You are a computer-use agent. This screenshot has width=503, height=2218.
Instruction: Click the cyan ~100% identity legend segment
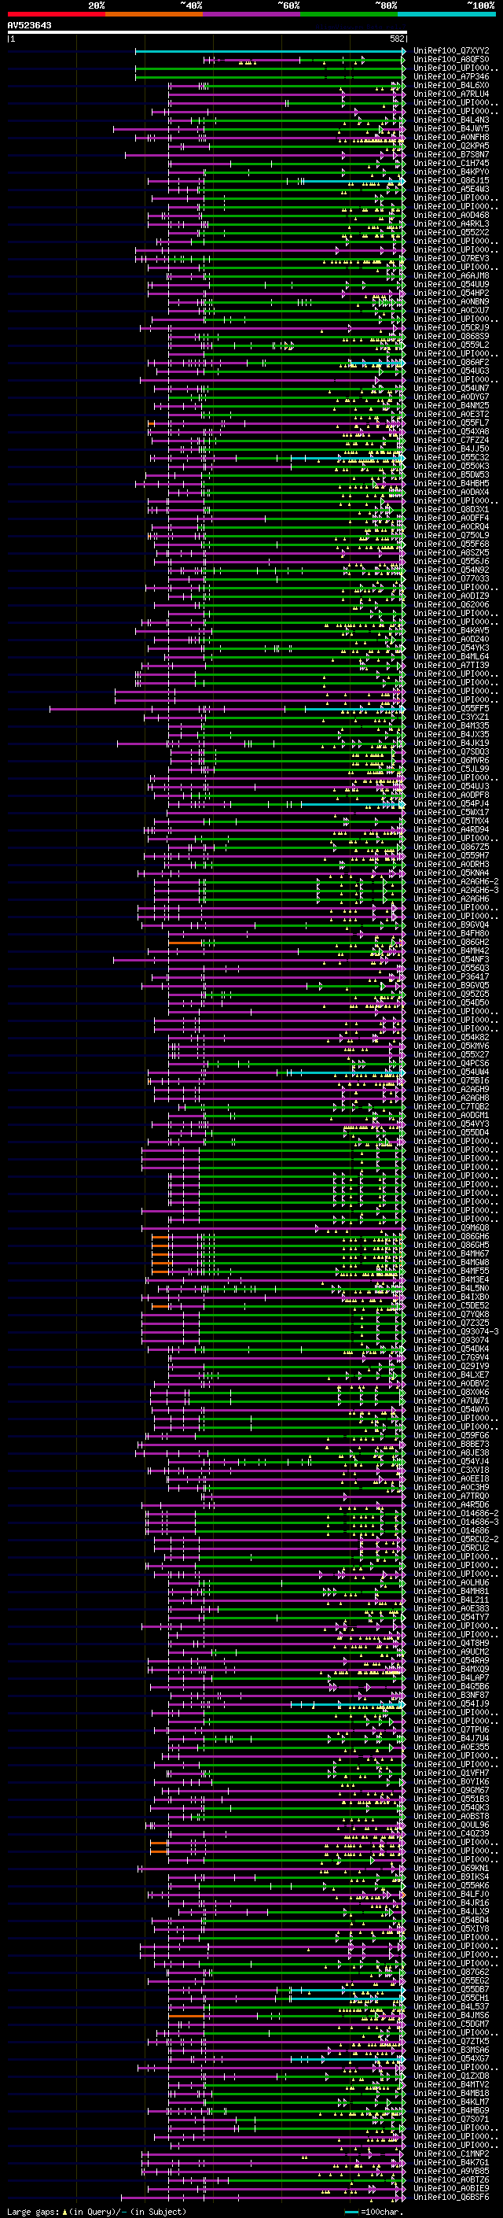tap(446, 14)
